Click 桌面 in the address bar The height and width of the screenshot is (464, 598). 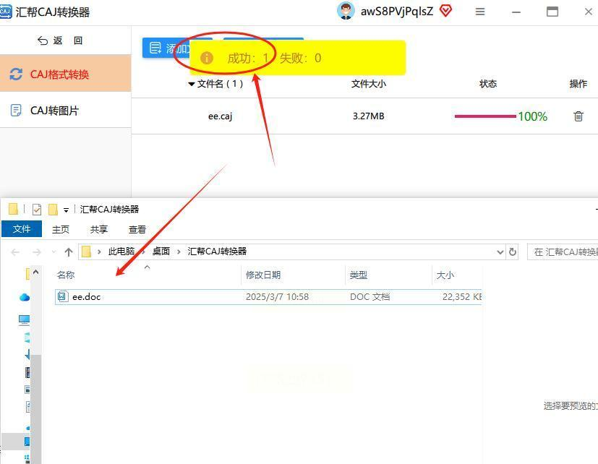161,252
